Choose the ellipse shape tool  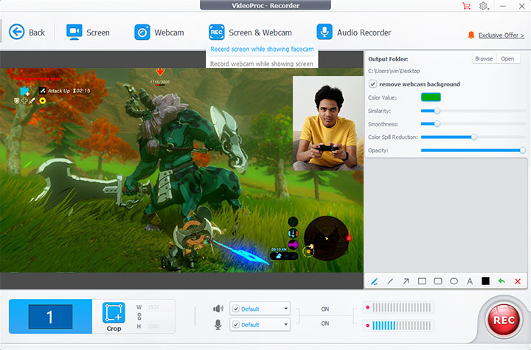454,281
